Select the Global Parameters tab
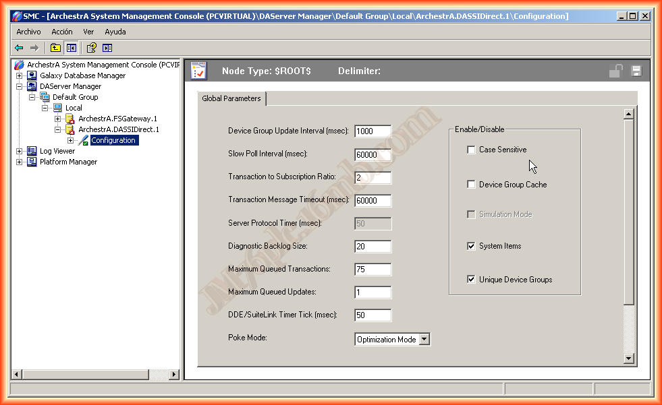The image size is (662, 405). tap(231, 99)
